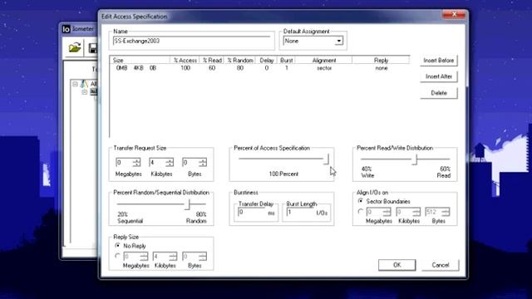Screen dimensions: 532x299
Task: Adjust Align I/Os Kilobytes spinner
Action: tap(416, 213)
